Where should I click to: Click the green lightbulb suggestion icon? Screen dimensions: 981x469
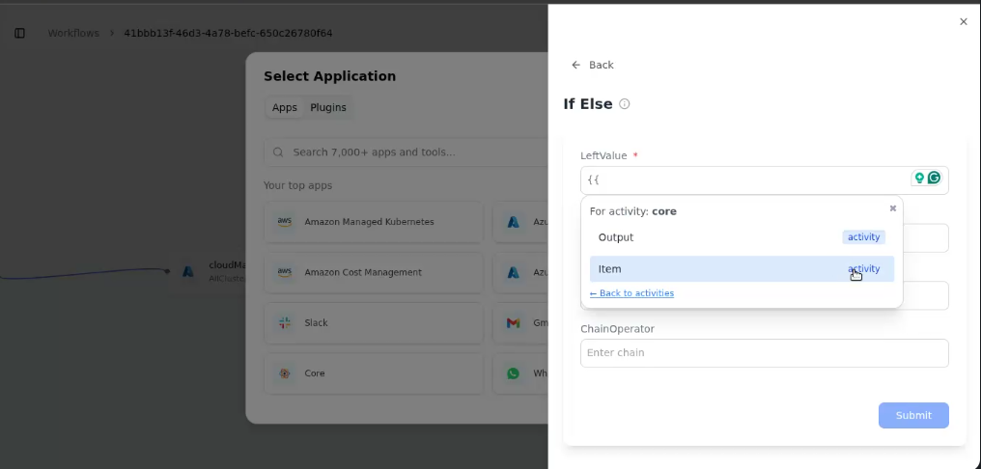click(x=919, y=179)
